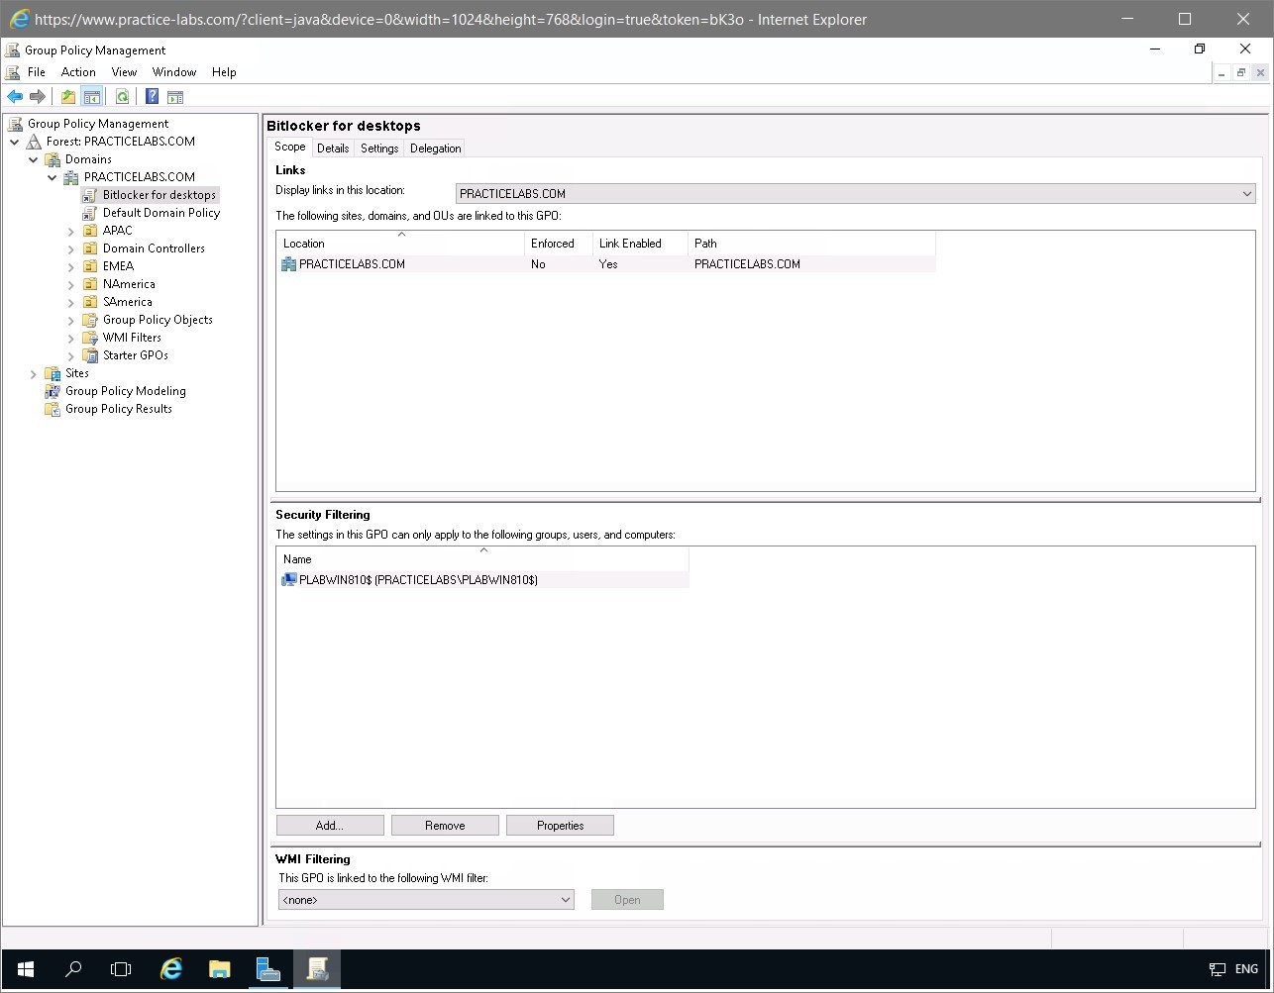Select PLABWIN810$ in Security Filtering list
The height and width of the screenshot is (993, 1274).
pos(418,580)
